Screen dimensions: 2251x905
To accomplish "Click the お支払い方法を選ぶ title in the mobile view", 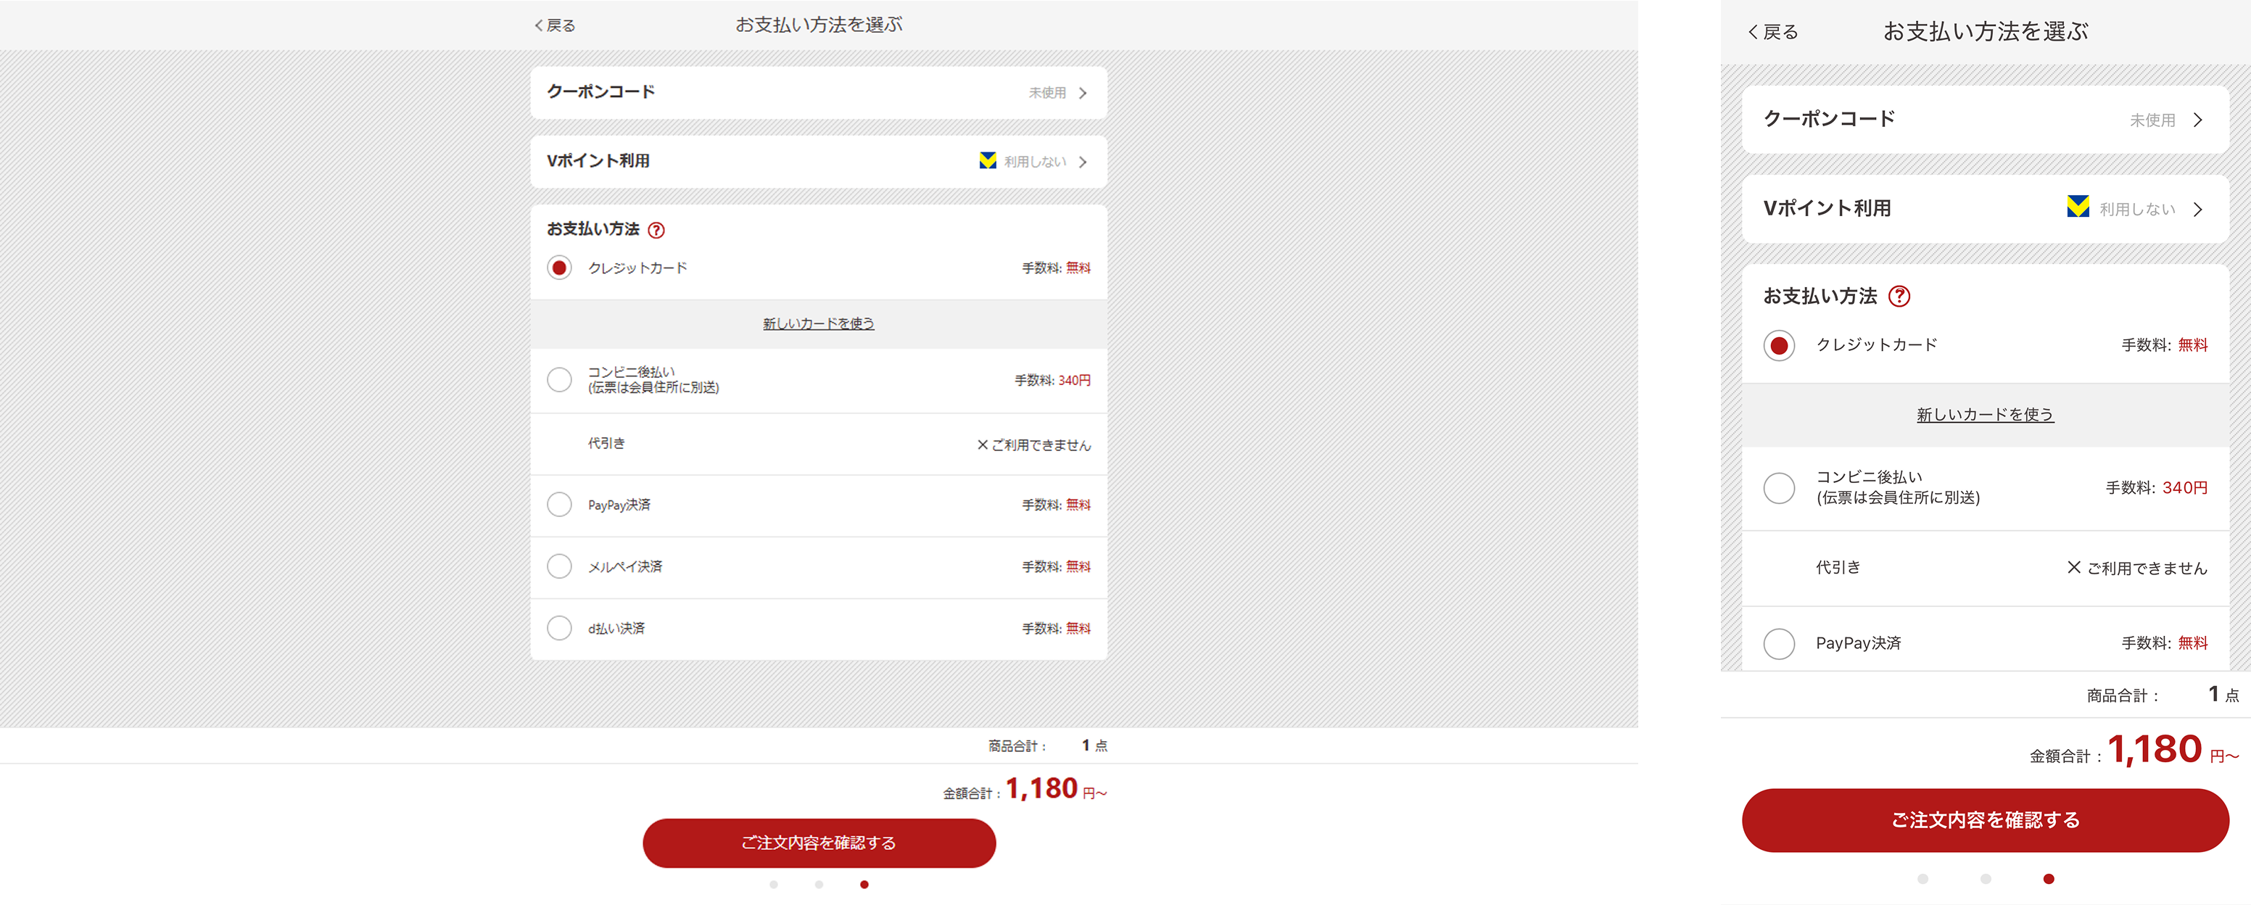I will (x=1986, y=31).
